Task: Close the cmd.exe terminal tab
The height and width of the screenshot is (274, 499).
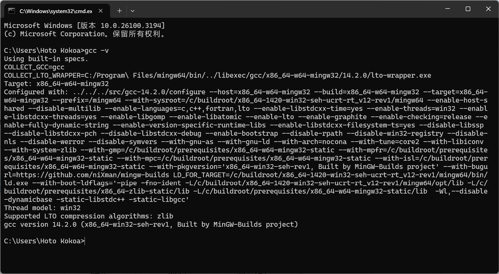Action: pos(100,11)
